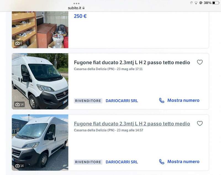Screen dimensions: 221x175
Task: Click RIVENDITORE badge on the 14:57 listing
Action: (88, 162)
